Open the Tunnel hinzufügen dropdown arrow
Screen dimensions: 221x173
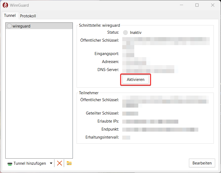[x=51, y=163]
